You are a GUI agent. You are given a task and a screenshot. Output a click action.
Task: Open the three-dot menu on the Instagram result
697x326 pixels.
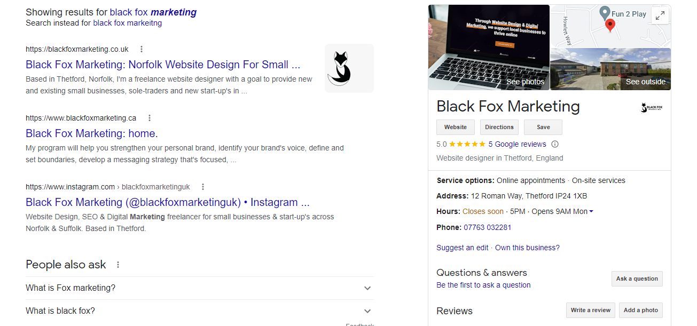click(202, 187)
